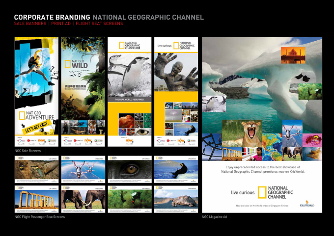Click the now TV logo on Wild banner
This screenshot has width=334, height=236.
[x=88, y=140]
